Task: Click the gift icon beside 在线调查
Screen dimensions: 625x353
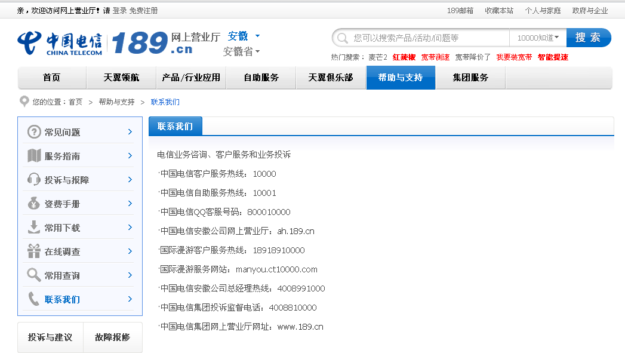Action: pyautogui.click(x=34, y=251)
